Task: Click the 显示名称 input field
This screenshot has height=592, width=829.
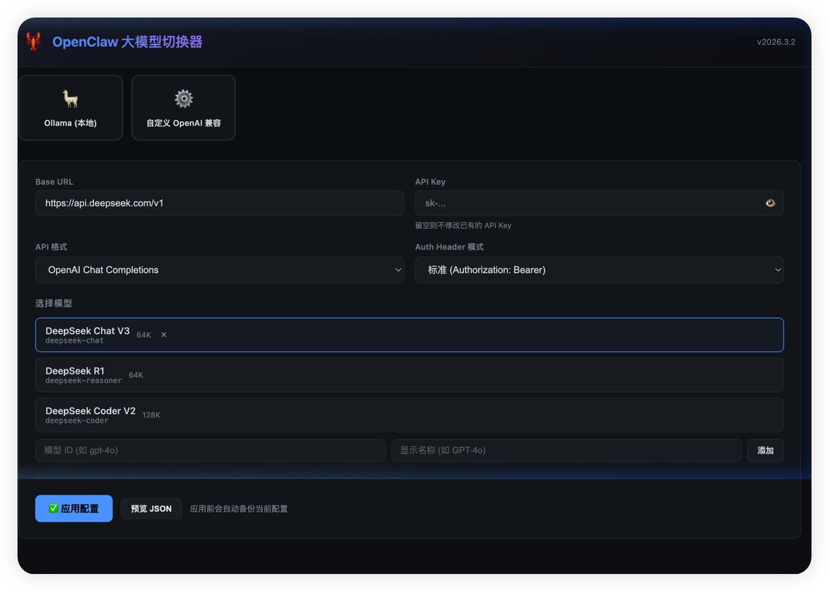Action: (566, 451)
